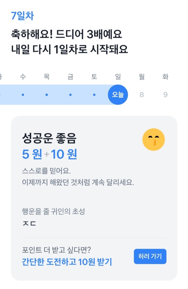Tap the 10 원 bonus amount
The image size is (188, 289).
64,154
